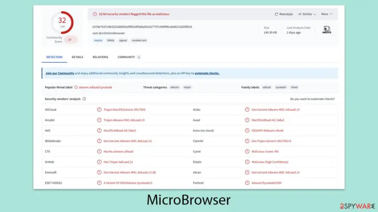Image resolution: width=378 pixels, height=212 pixels.
Task: Open the automate checks link
Action: coord(207,73)
